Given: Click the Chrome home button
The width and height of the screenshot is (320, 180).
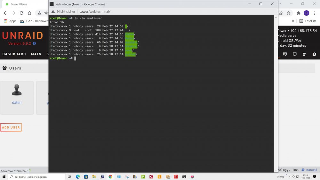Looking at the screenshot, I should coord(29,13).
